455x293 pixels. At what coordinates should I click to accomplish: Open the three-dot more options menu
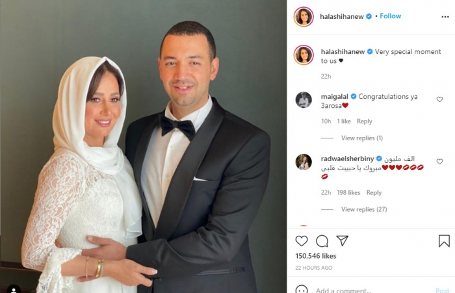click(x=445, y=17)
